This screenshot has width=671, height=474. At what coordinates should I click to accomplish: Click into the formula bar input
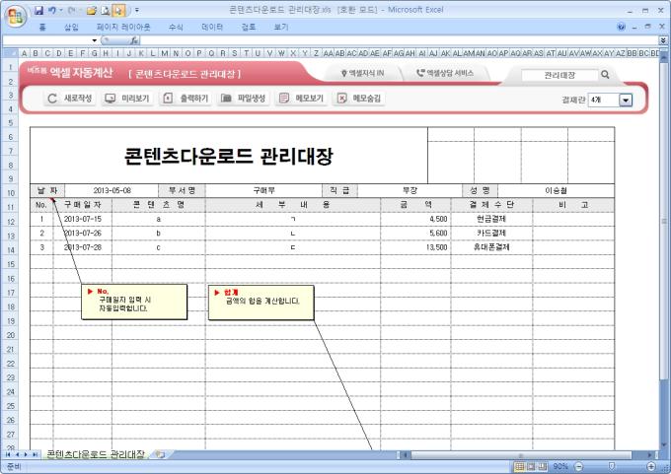pyautogui.click(x=399, y=40)
